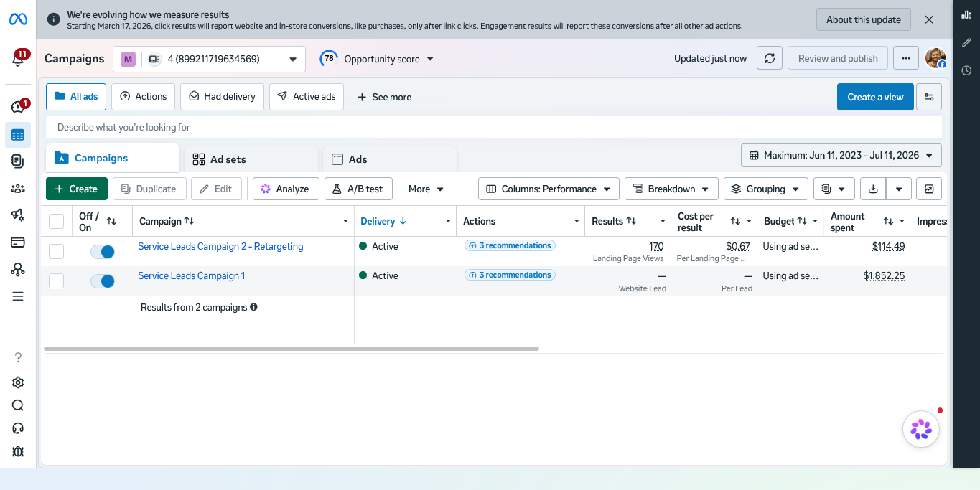Open the Meta logo home
Image resolution: width=980 pixels, height=490 pixels.
pyautogui.click(x=18, y=19)
